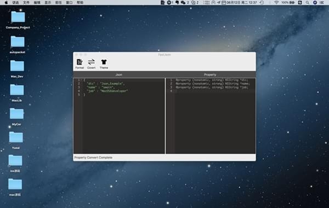Click the WeChat menu bar icon
329x208 pixels.
[x=183, y=3]
